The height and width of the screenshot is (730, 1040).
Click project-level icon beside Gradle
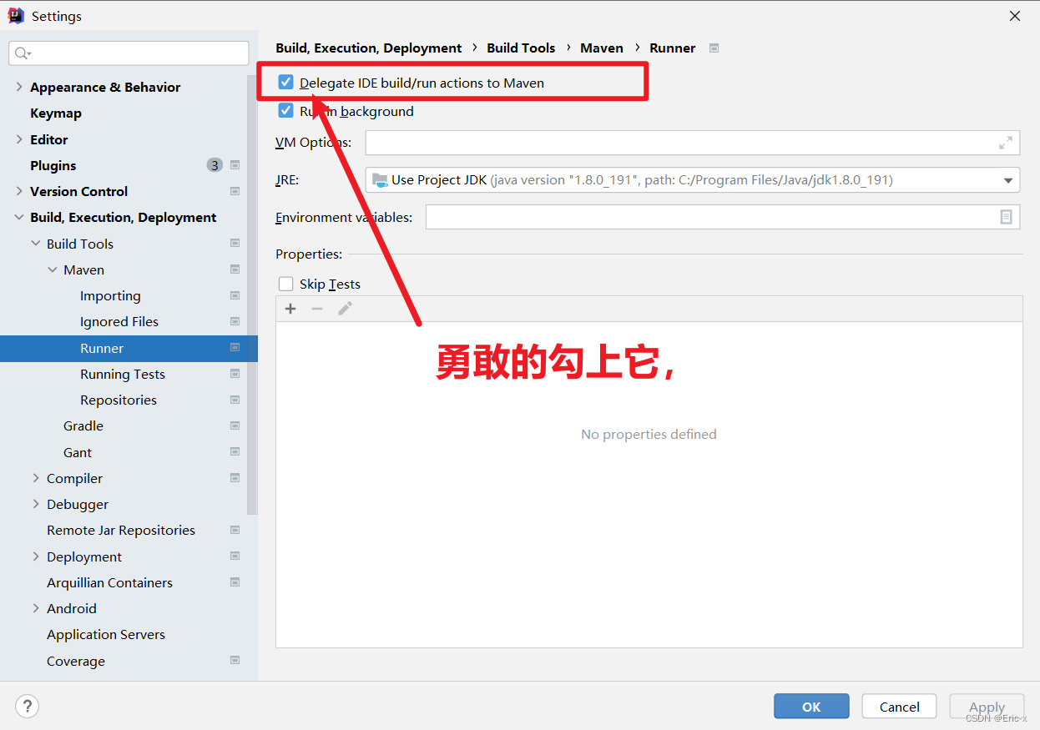[235, 425]
